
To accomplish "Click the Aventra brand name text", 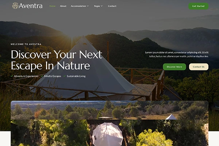I will point(31,6).
